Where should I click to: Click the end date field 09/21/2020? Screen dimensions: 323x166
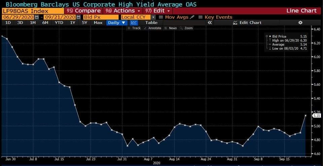click(x=60, y=17)
